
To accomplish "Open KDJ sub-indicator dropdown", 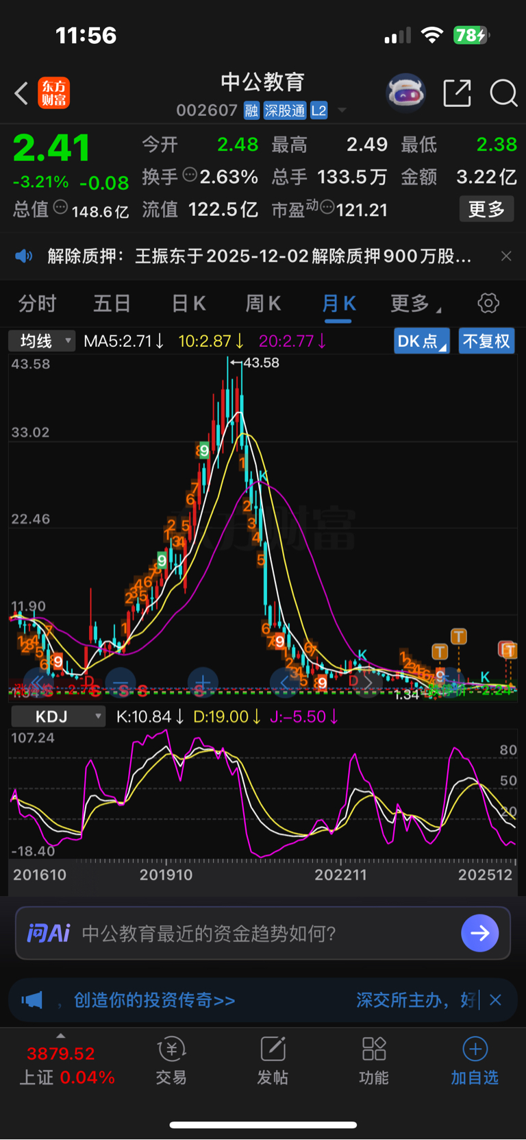I will pos(58,716).
